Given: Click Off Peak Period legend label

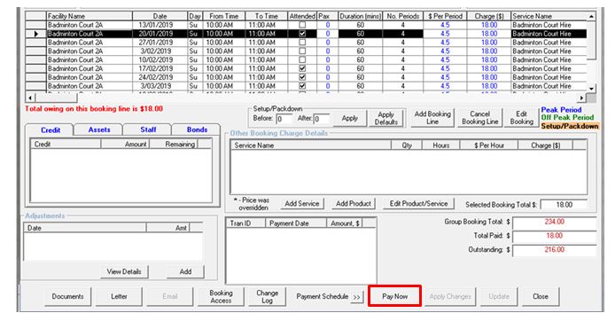Looking at the screenshot, I should 567,117.
